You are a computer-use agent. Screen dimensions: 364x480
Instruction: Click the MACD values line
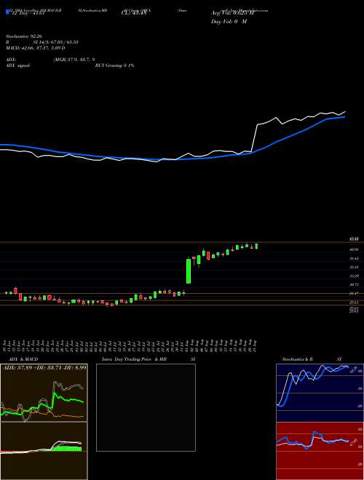[x=35, y=48]
